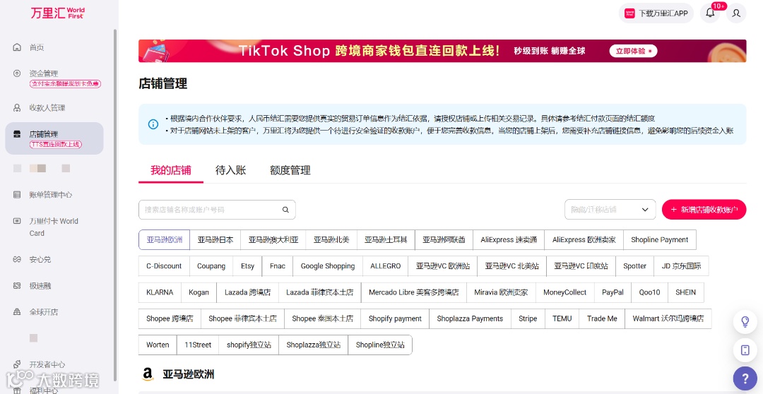This screenshot has width=763, height=394.
Task: Click the payee management person icon
Action: [17, 108]
